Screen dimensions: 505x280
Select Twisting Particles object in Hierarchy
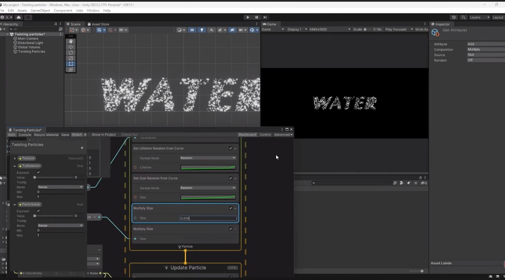point(31,52)
